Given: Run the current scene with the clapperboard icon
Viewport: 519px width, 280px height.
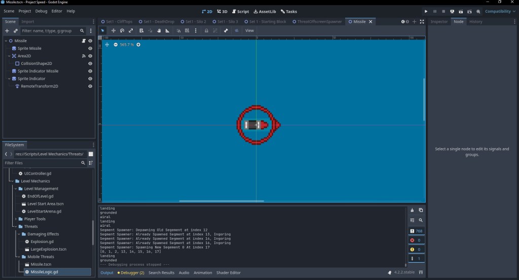Looking at the screenshot, I should pyautogui.click(x=461, y=11).
